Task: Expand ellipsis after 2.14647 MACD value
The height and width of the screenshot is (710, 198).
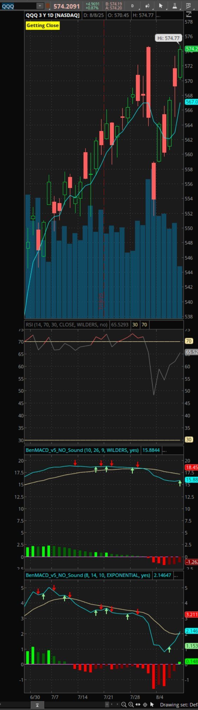Action: (x=176, y=575)
